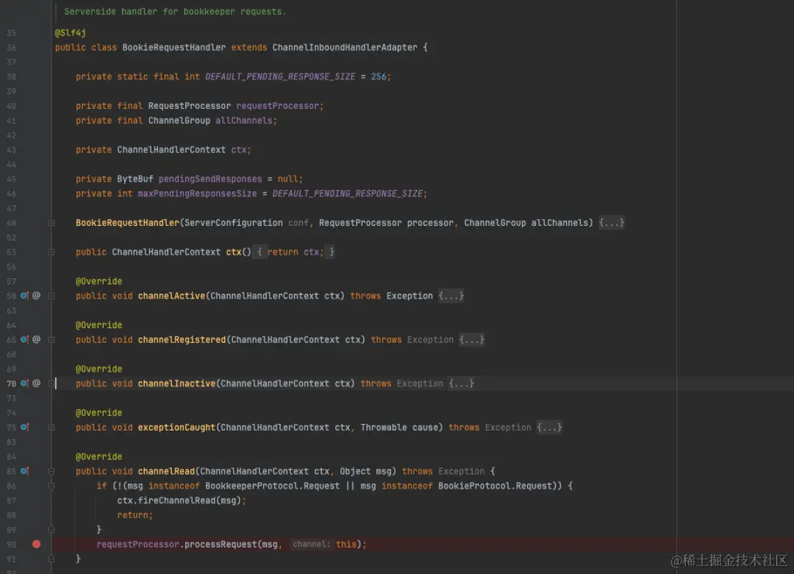This screenshot has height=574, width=794.
Task: Click the value 256
Action: tap(379, 77)
